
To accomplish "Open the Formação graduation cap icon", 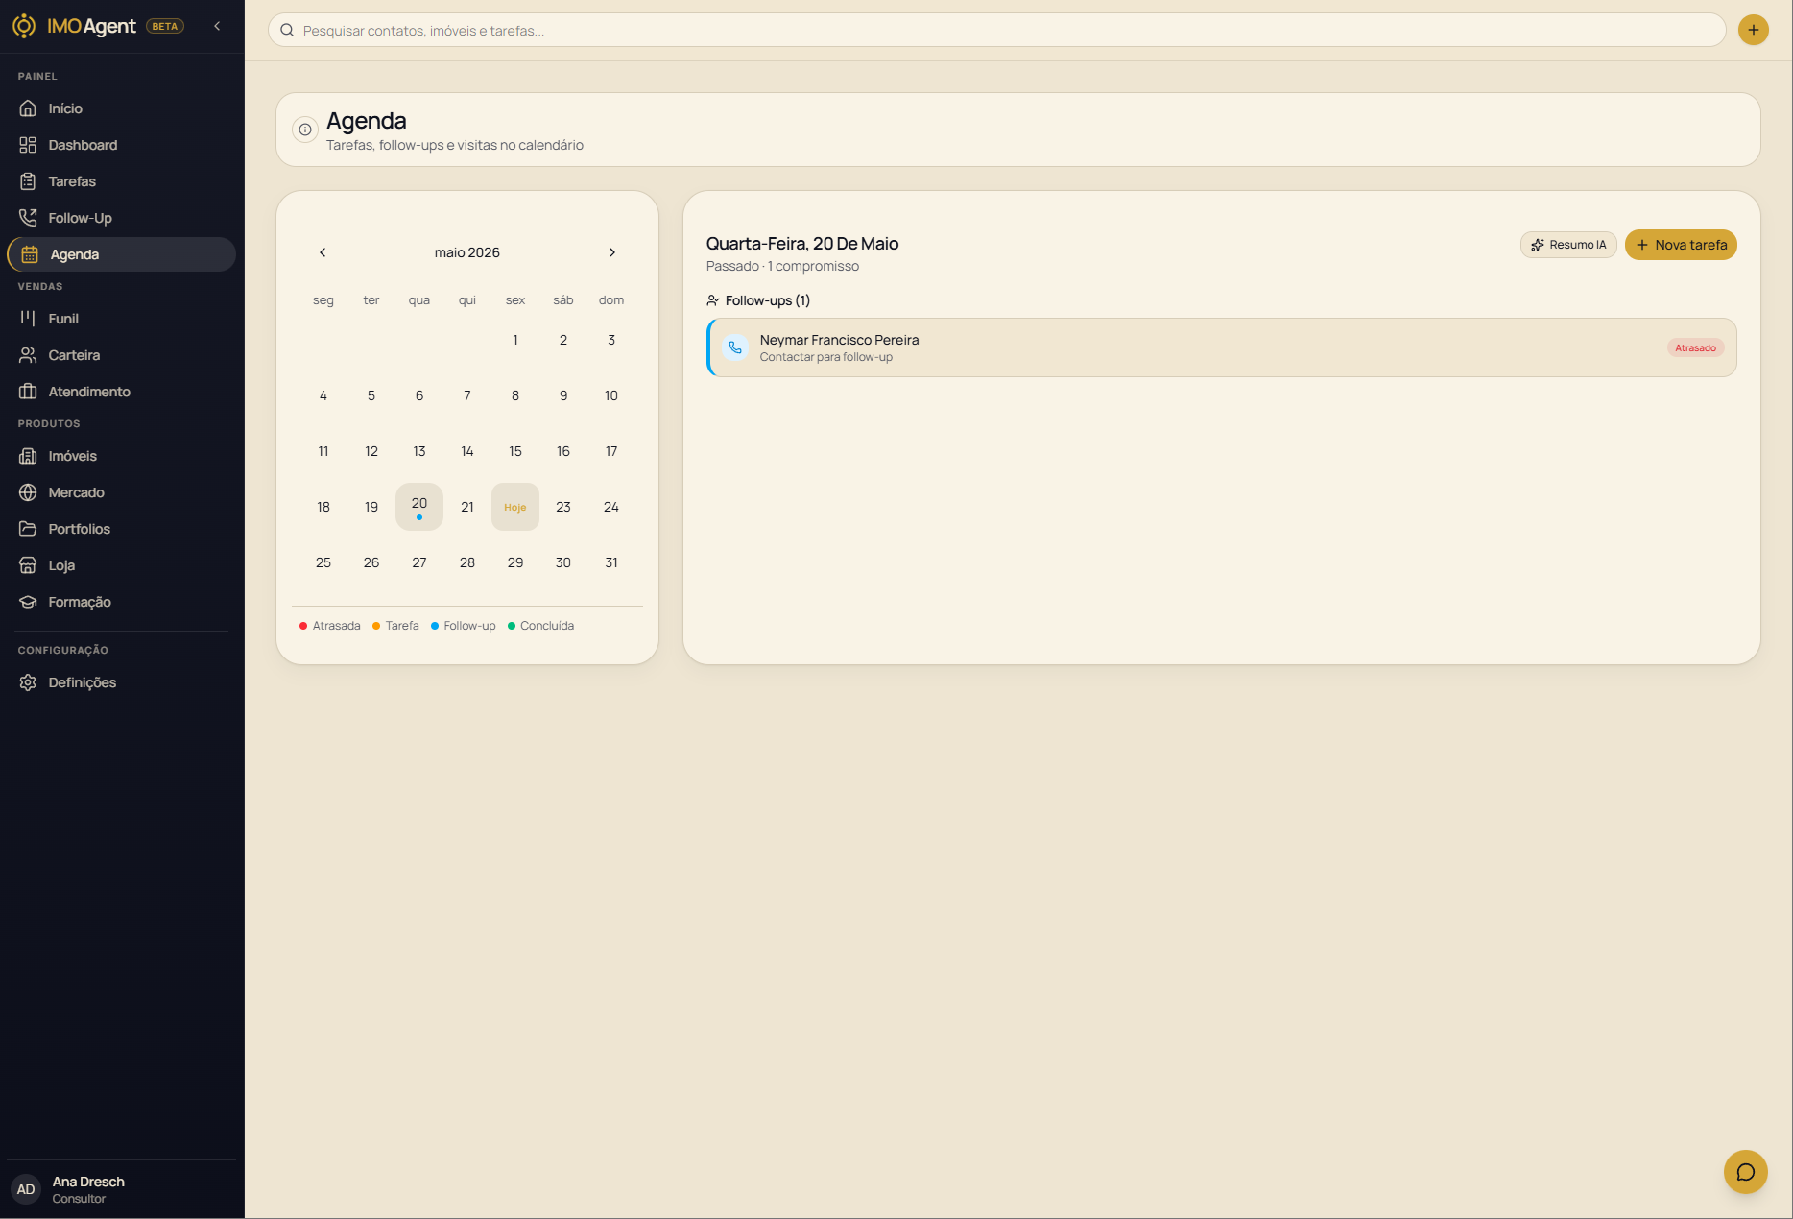I will [28, 602].
